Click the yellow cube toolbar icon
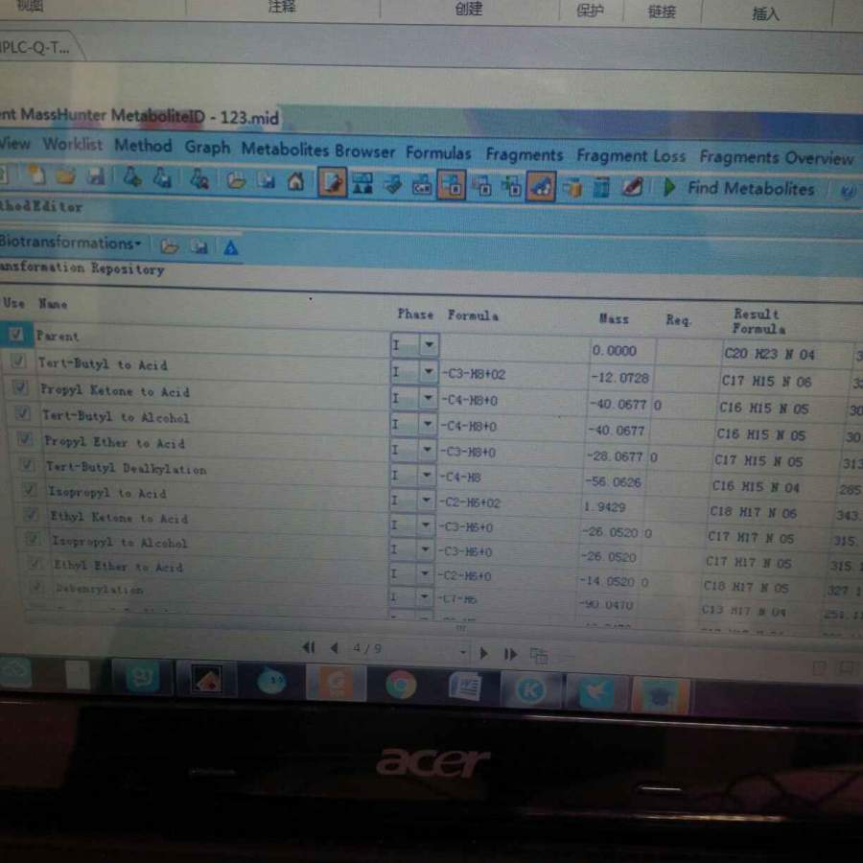Viewport: 863px width, 863px height. coord(572,189)
